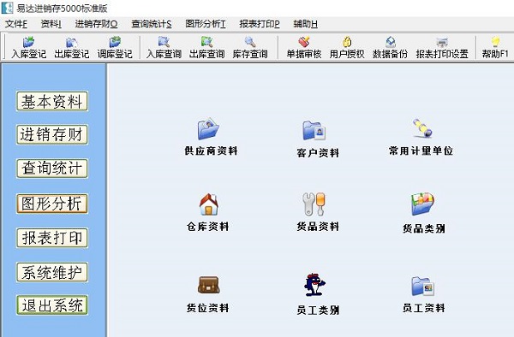Open 调库登记 from the toolbar
The width and height of the screenshot is (514, 337).
pos(115,48)
